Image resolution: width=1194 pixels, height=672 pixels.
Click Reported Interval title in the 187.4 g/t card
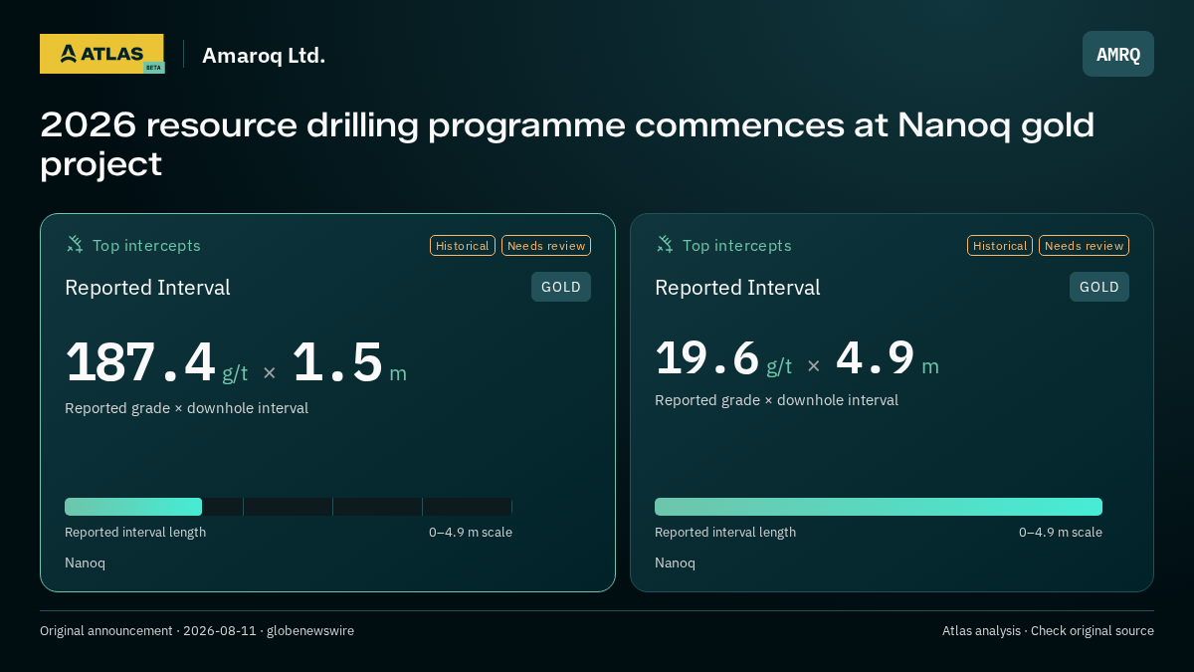[x=147, y=288]
